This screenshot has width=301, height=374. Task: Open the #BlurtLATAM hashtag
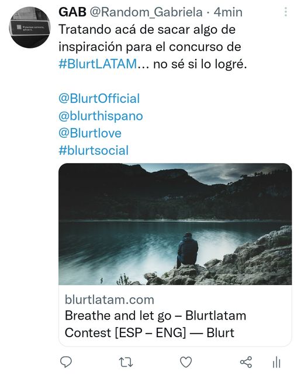(x=98, y=64)
